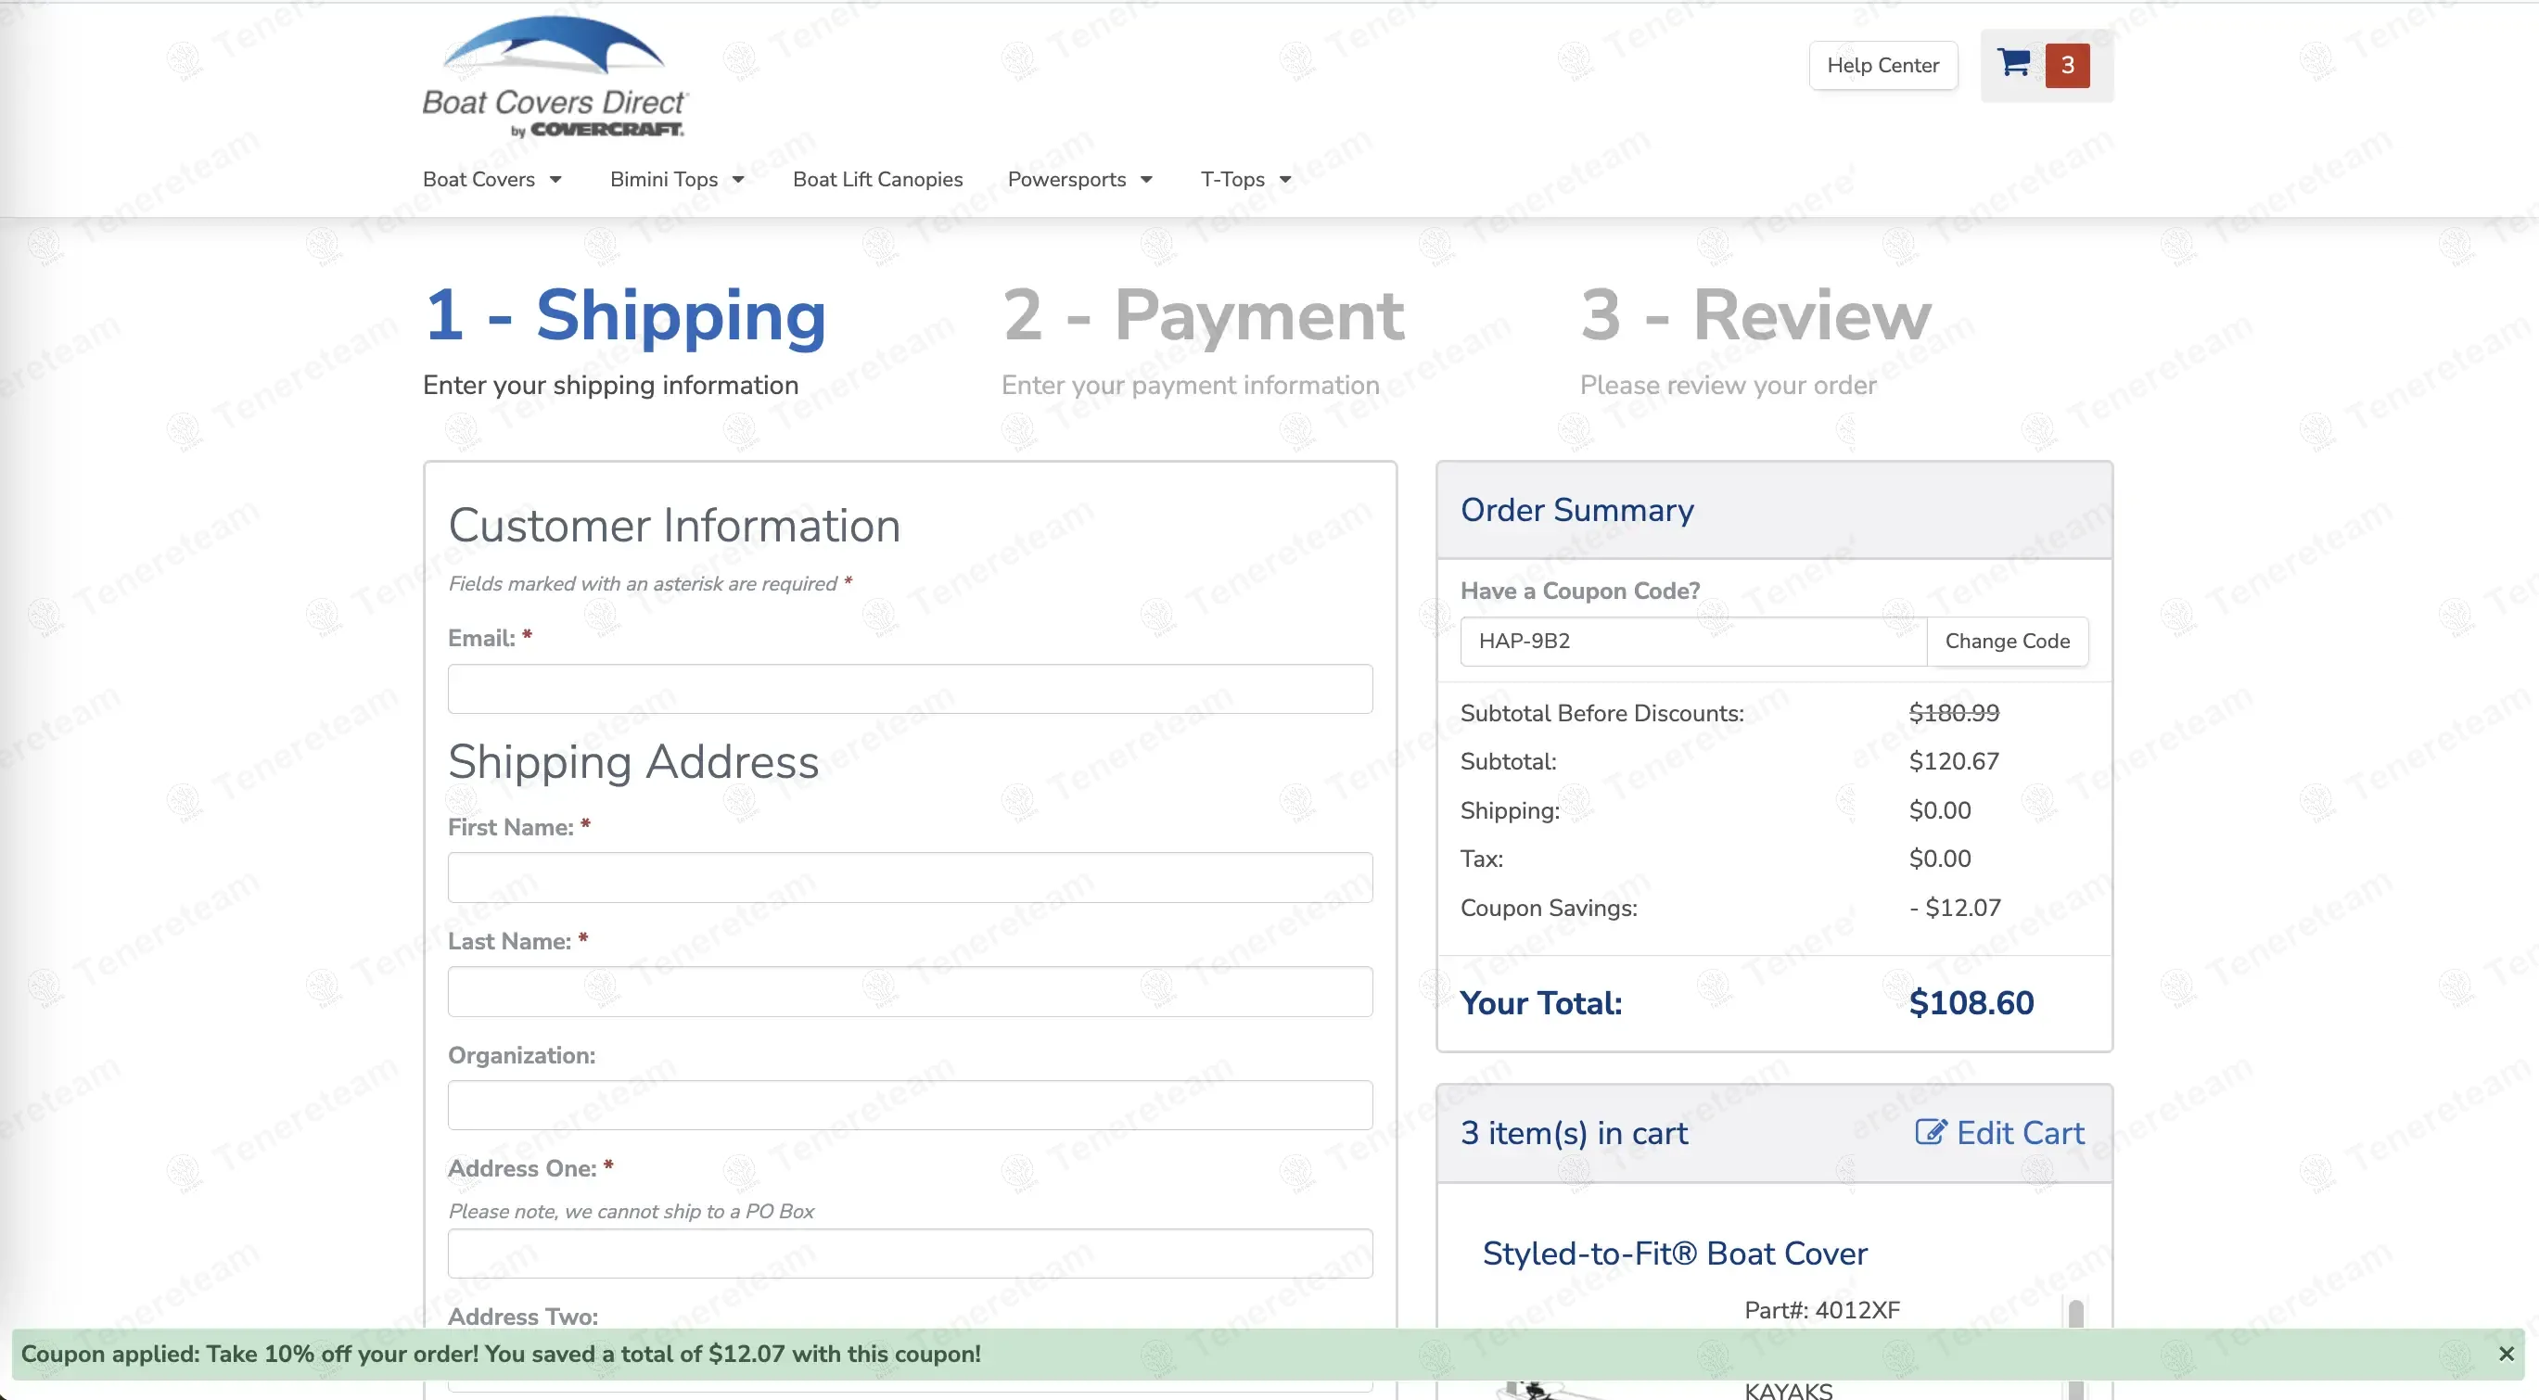Select the Organization text box
The width and height of the screenshot is (2539, 1400).
(x=909, y=1104)
